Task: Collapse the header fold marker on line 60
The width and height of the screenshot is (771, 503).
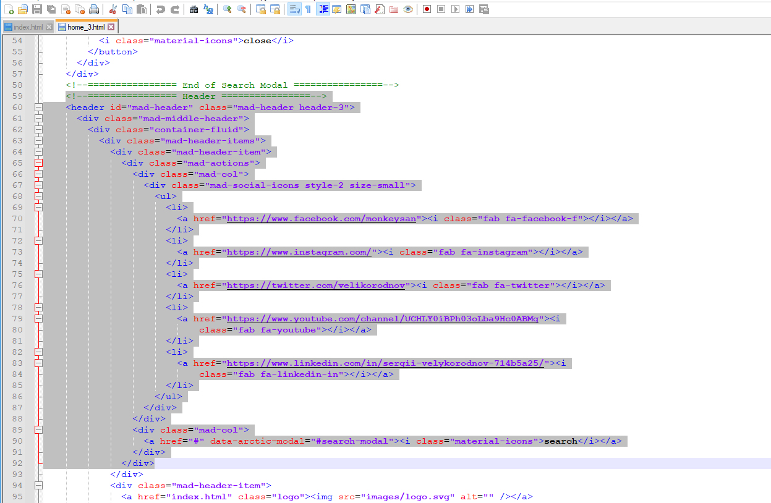Action: coord(38,108)
